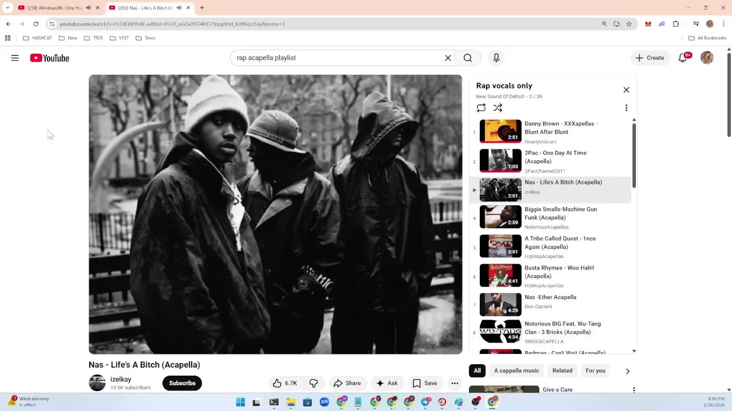
Task: Open the YouTube hamburger guide menu
Action: tap(15, 58)
